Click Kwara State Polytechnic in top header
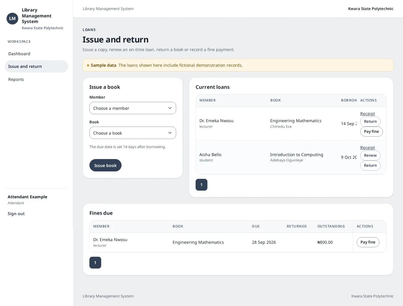This screenshot has width=403, height=306. coord(371,9)
